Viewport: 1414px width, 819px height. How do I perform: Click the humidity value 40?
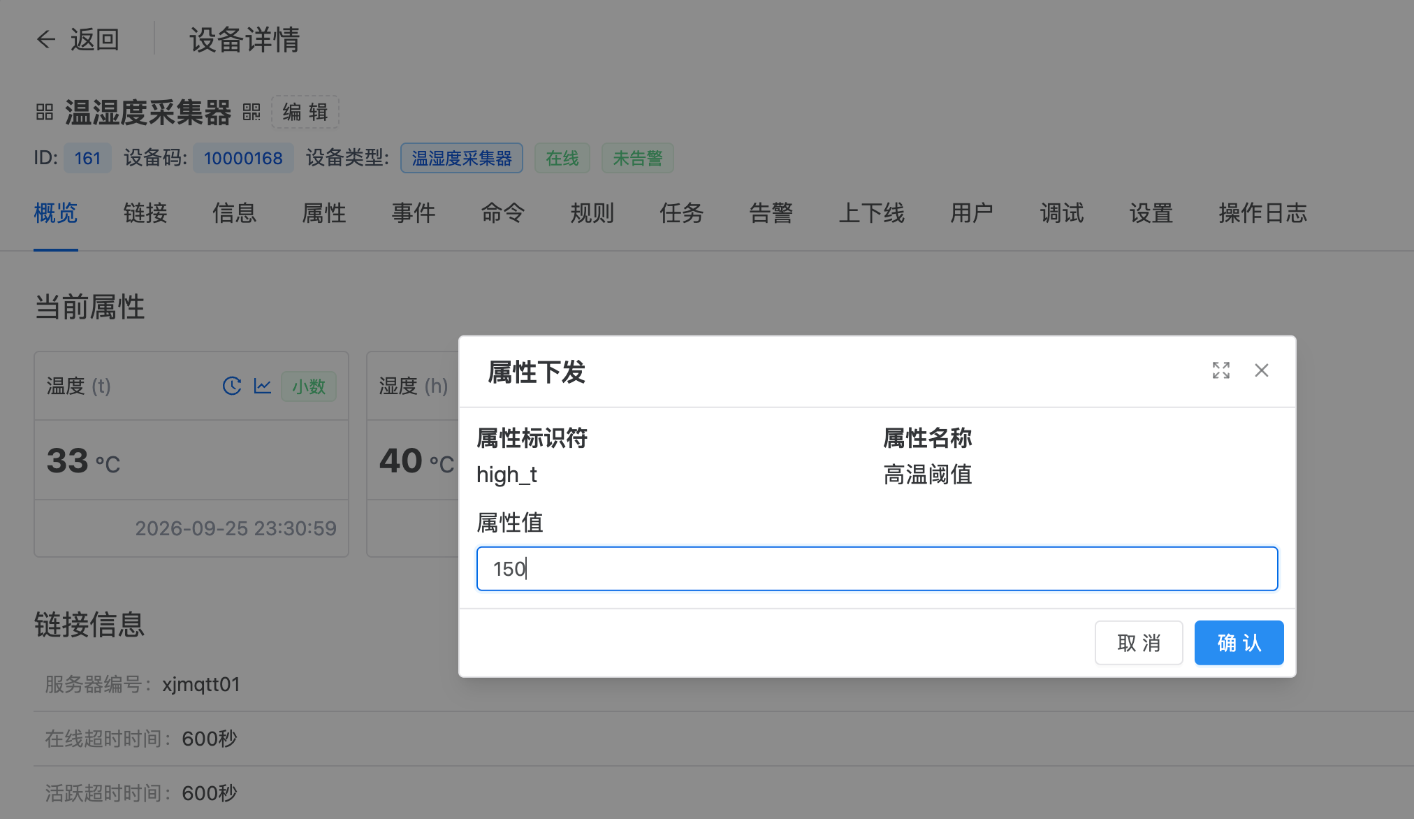coord(400,461)
